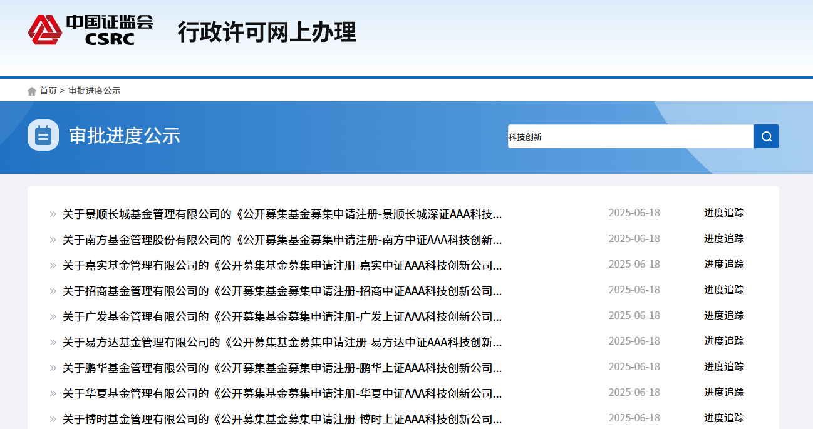
Task: Open the 嘉实基金管理有限公司 application entry
Action: tap(282, 266)
